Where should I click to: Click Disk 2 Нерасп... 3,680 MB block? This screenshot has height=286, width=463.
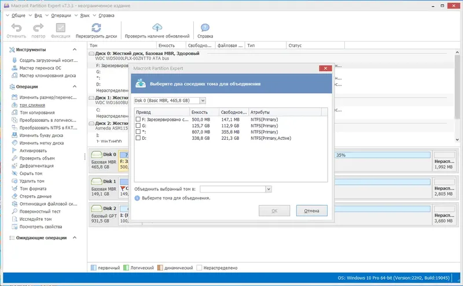coord(444,215)
